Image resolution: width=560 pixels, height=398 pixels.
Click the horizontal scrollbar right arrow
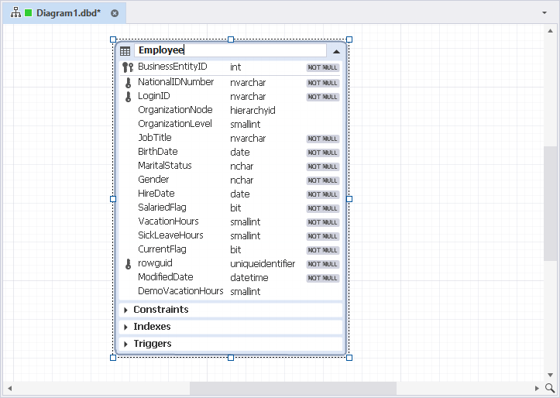click(x=537, y=388)
